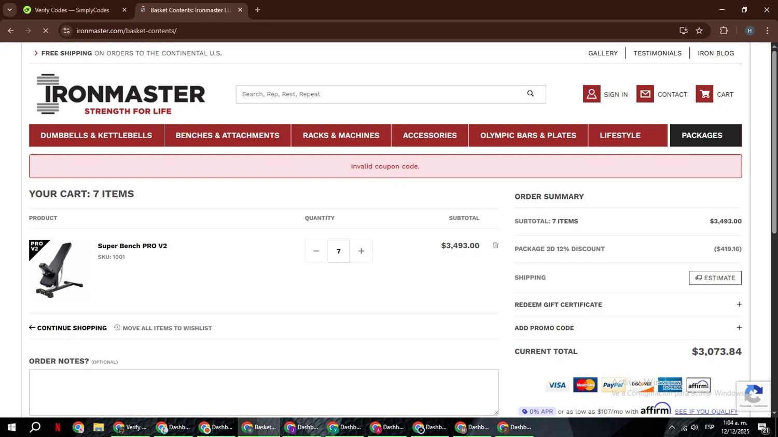Open Packages menu

705,136
